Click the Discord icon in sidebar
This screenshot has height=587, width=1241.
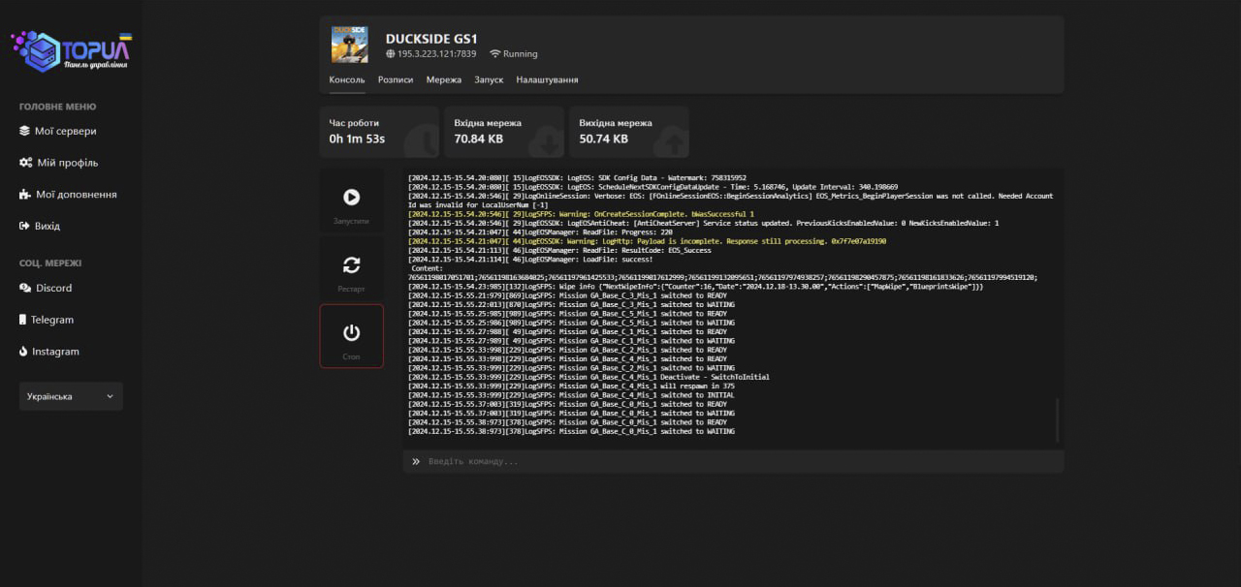click(x=25, y=288)
